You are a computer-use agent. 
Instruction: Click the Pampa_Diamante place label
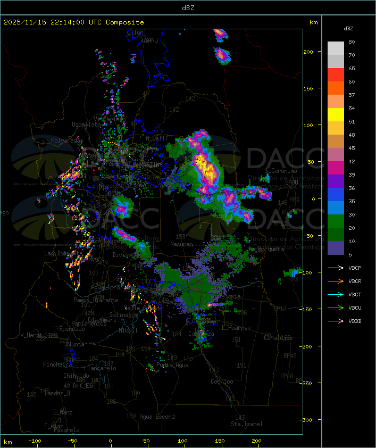96,300
